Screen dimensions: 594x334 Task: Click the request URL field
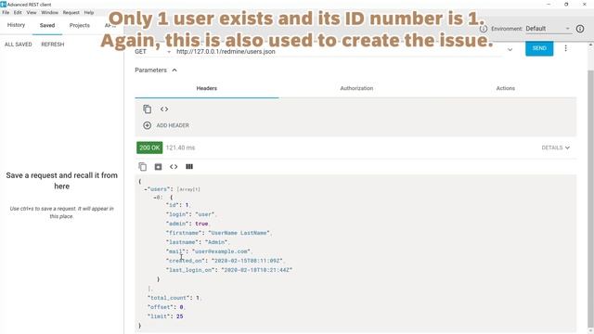339,52
